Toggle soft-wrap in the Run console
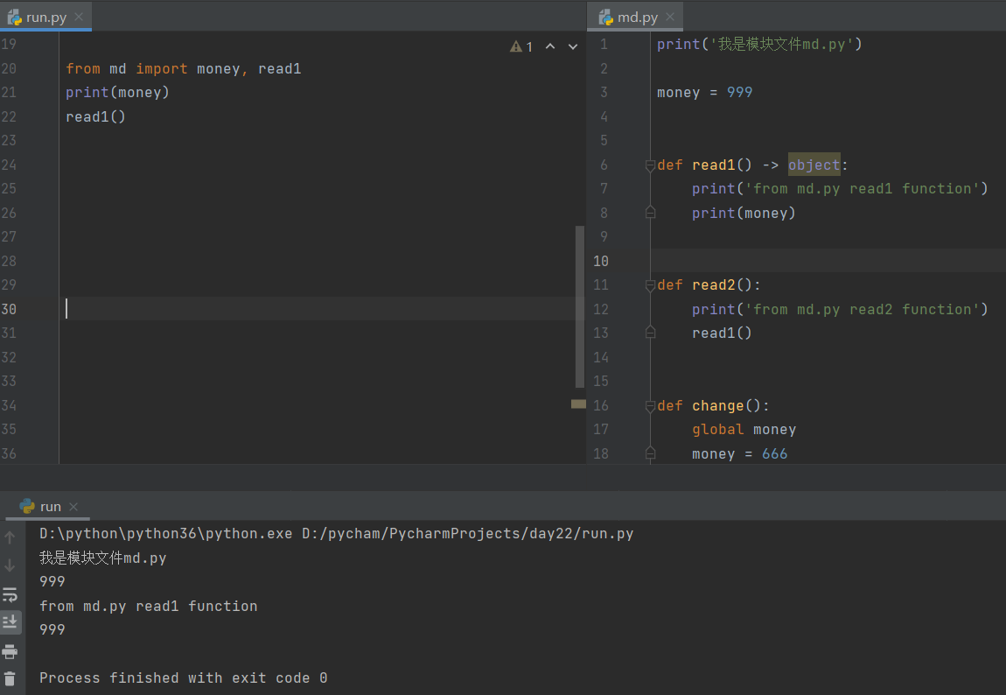This screenshot has height=695, width=1006. (x=10, y=594)
